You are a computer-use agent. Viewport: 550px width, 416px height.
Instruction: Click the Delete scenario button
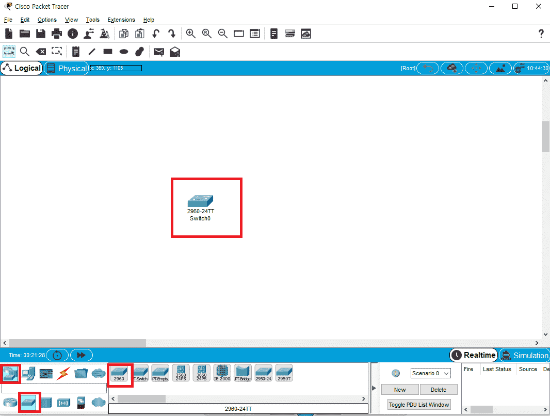[x=438, y=390]
